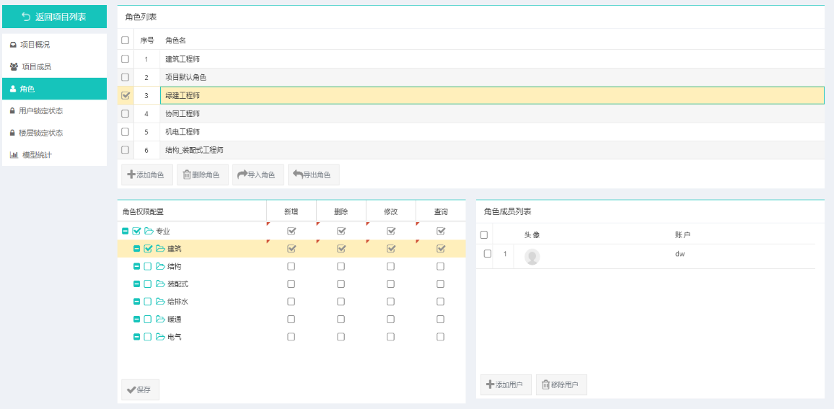Click the 添加角色 button
The image size is (834, 409).
[147, 175]
